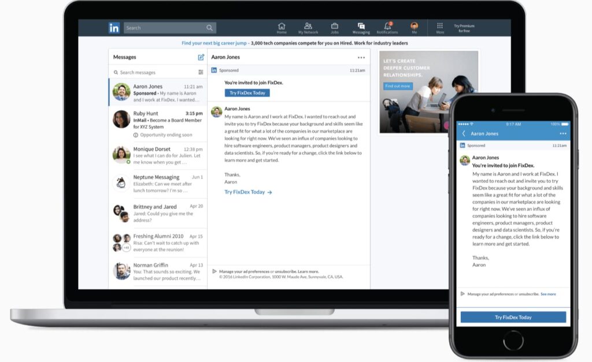
Task: Click Ruby Hunt's profile photo
Action: click(x=121, y=119)
